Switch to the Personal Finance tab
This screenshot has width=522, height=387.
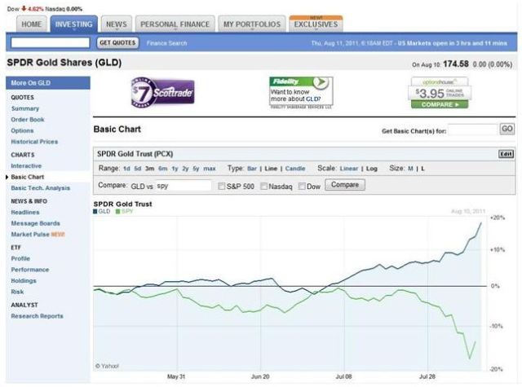pyautogui.click(x=175, y=24)
